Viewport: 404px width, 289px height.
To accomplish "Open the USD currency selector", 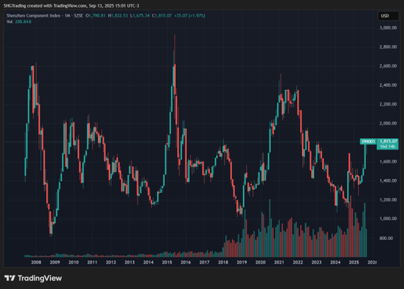I will click(x=388, y=16).
